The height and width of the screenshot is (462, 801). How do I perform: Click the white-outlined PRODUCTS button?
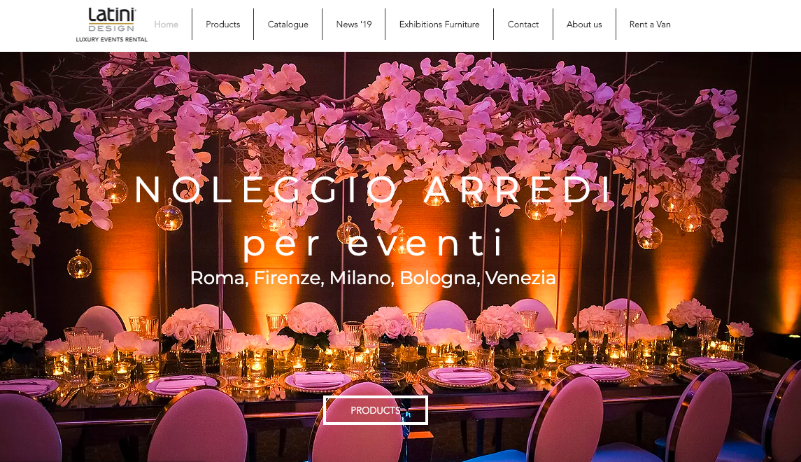(x=376, y=410)
